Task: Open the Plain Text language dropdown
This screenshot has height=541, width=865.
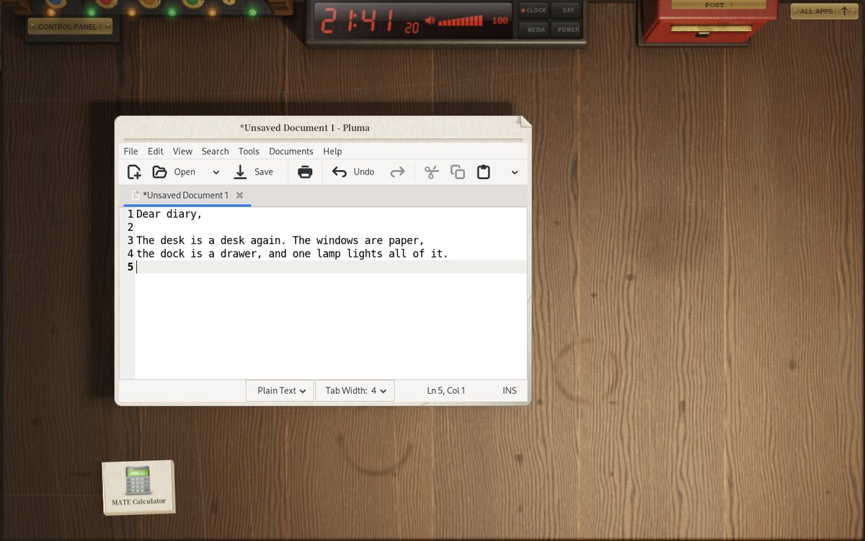Action: pyautogui.click(x=281, y=390)
